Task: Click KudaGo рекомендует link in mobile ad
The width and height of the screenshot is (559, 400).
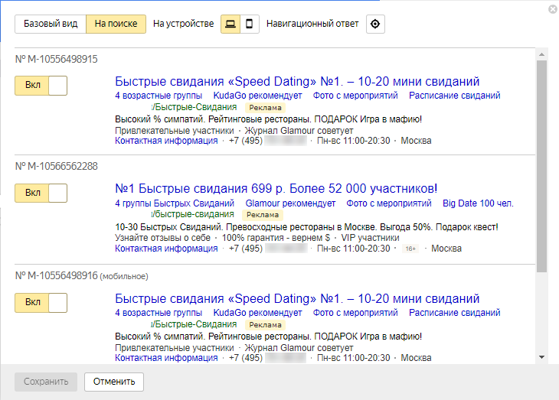Action: coord(257,313)
